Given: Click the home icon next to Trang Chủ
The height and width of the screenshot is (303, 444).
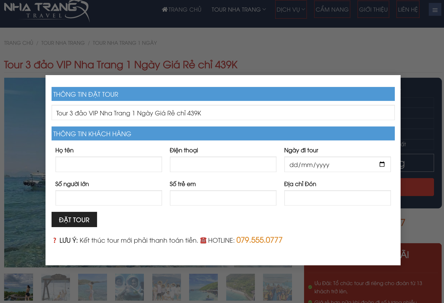Looking at the screenshot, I should 164,9.
